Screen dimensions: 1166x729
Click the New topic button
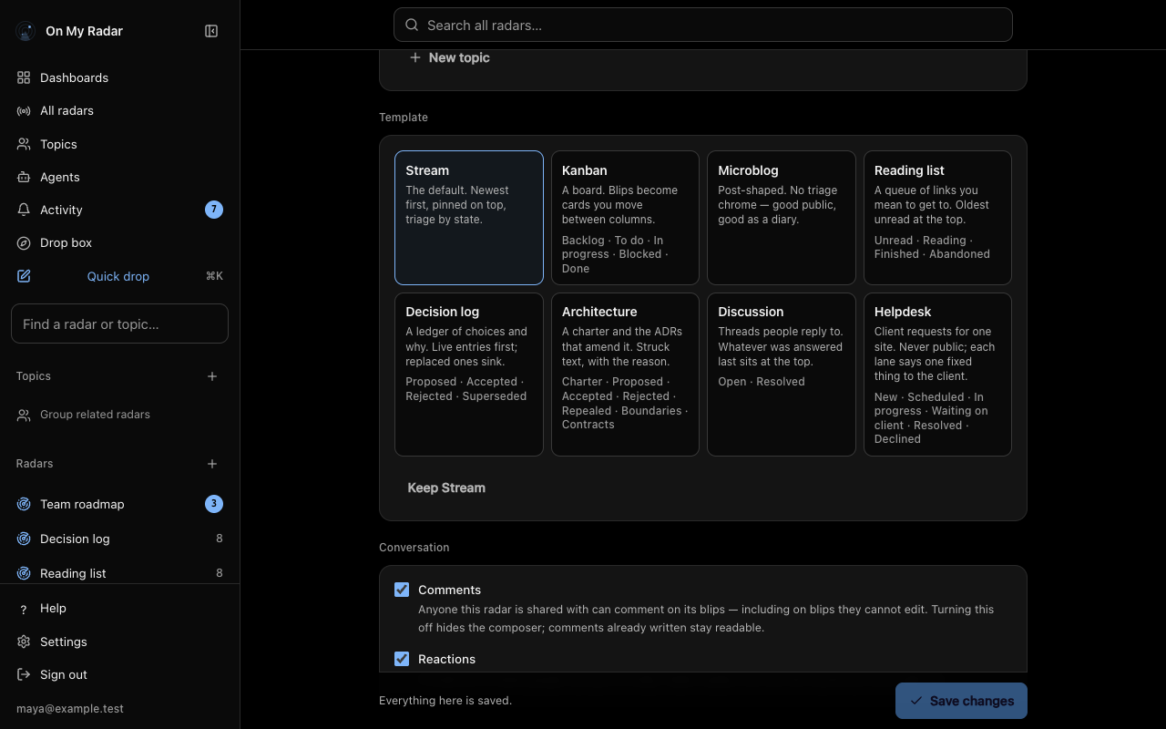(x=450, y=57)
